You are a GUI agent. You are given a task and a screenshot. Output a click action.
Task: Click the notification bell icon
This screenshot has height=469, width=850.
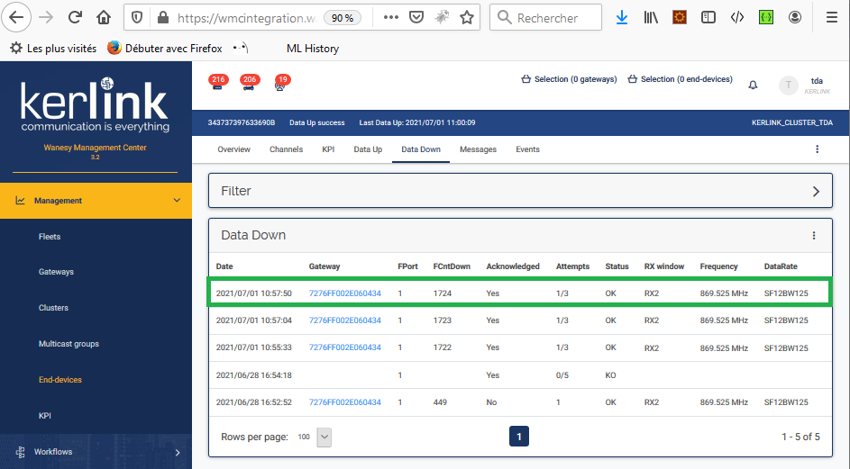click(x=753, y=85)
